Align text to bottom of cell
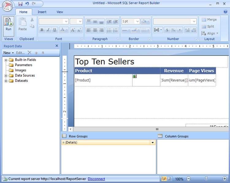The height and width of the screenshot is (183, 230). pyautogui.click(x=102, y=21)
